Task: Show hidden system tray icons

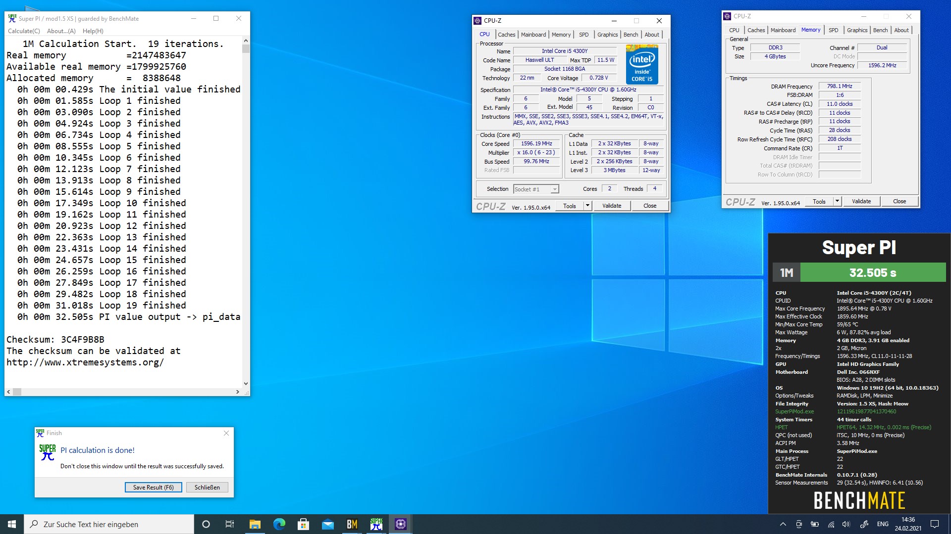Action: 783,524
